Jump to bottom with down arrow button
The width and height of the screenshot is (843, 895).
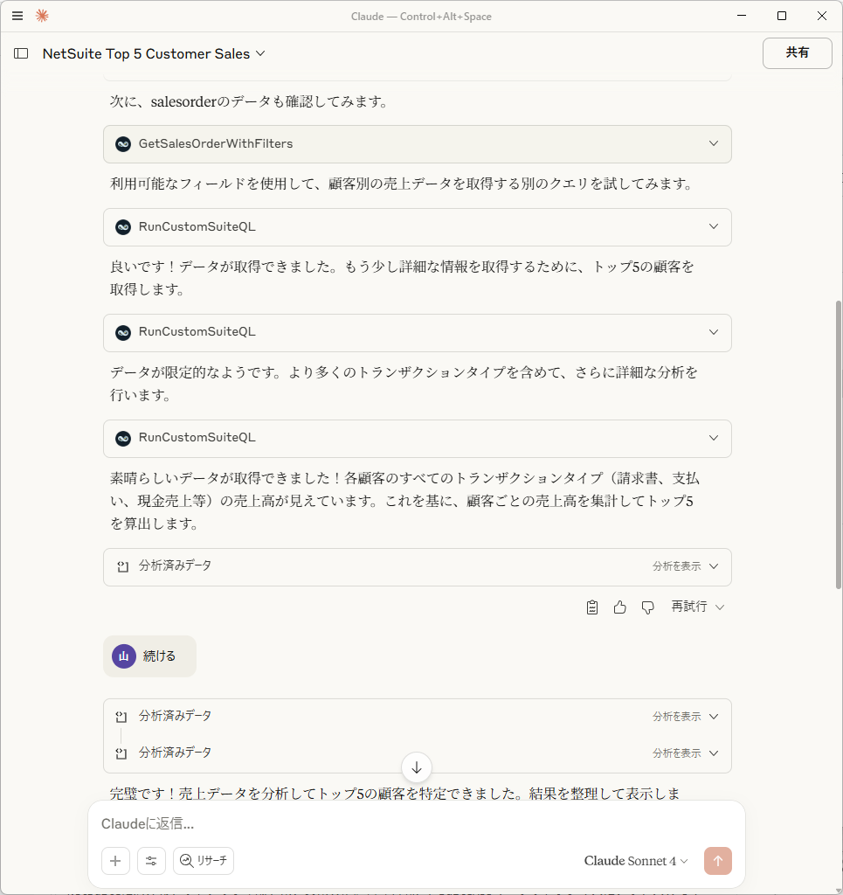click(417, 767)
